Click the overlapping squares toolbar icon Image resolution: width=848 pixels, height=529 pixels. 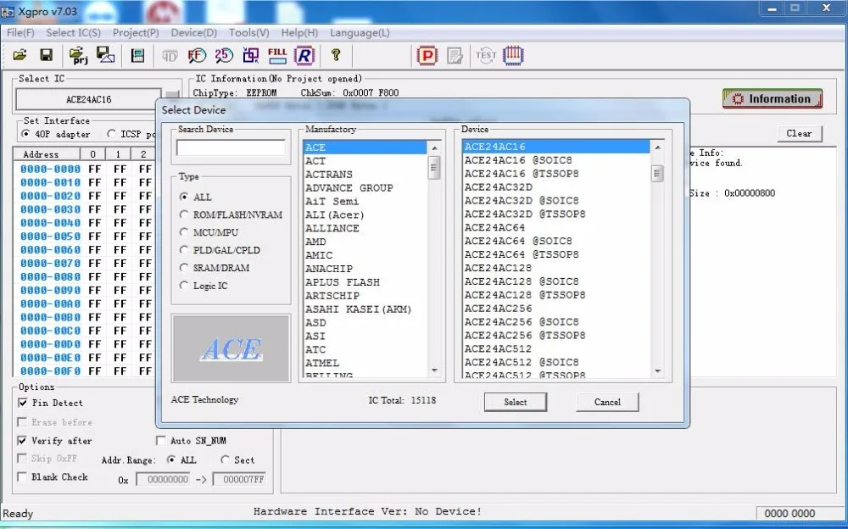[x=250, y=55]
